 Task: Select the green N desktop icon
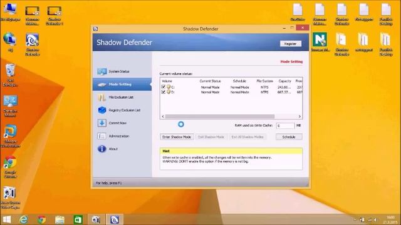point(320,42)
